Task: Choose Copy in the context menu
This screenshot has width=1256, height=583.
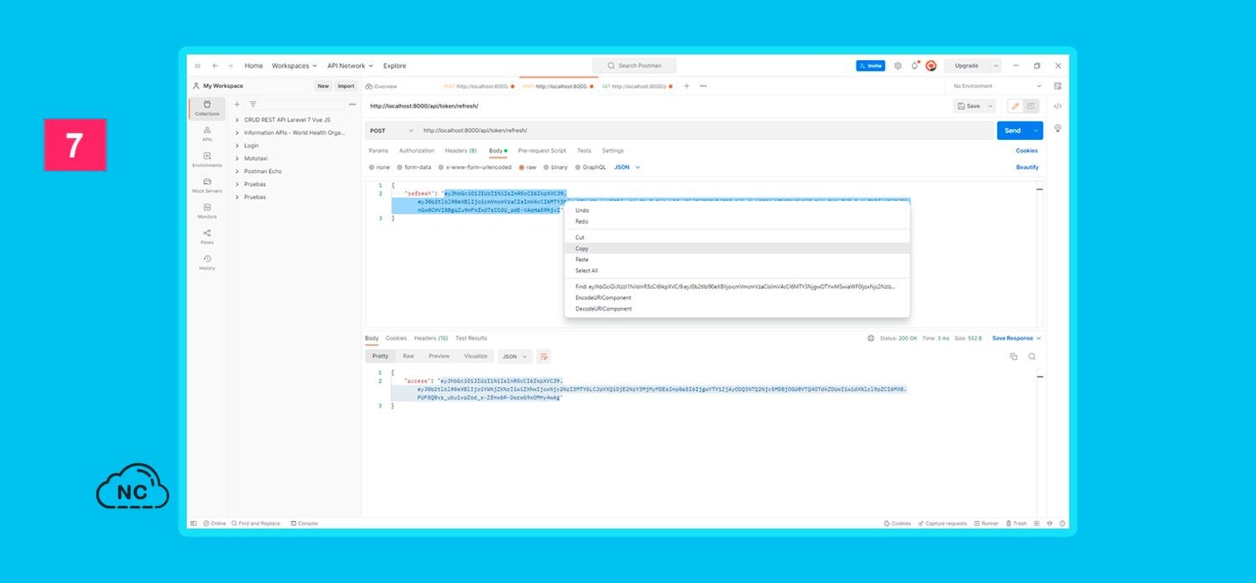Action: [737, 249]
